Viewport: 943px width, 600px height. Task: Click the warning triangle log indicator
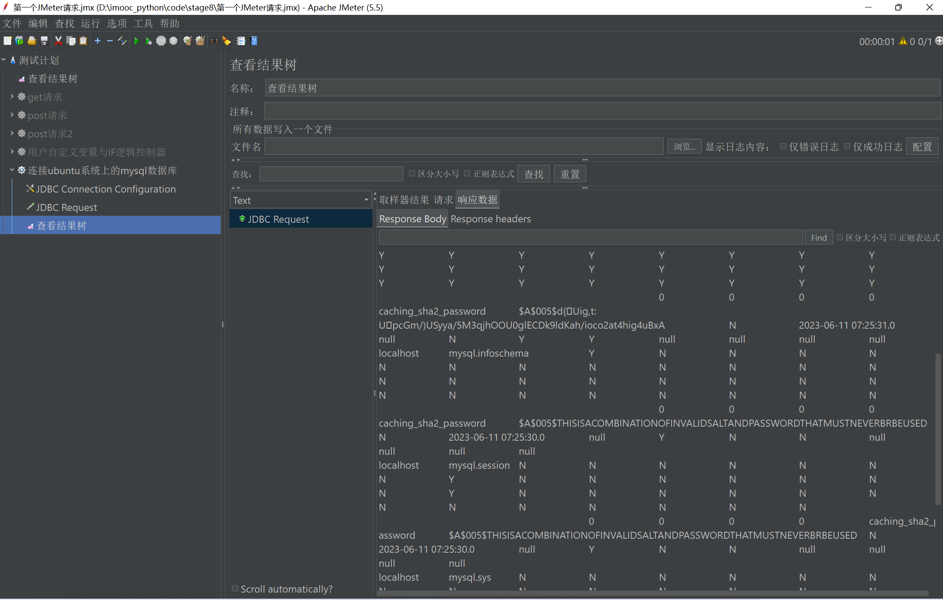click(903, 41)
